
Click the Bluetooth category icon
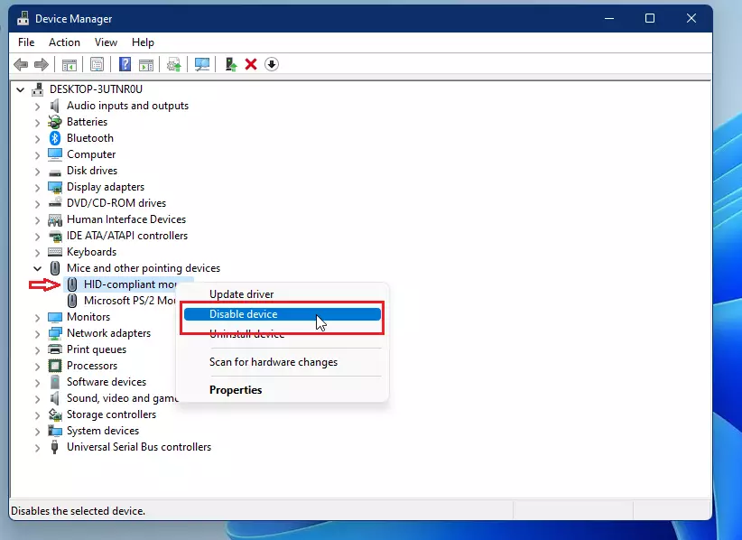pos(55,138)
